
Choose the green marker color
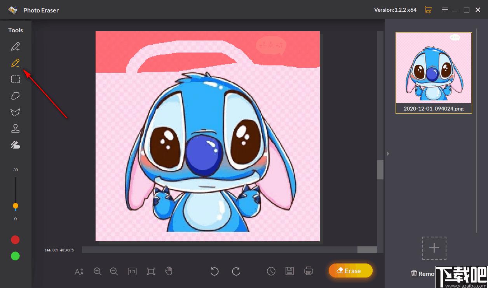[x=15, y=256]
